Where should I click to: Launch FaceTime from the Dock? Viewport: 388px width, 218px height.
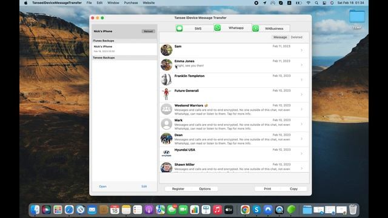pos(183,210)
